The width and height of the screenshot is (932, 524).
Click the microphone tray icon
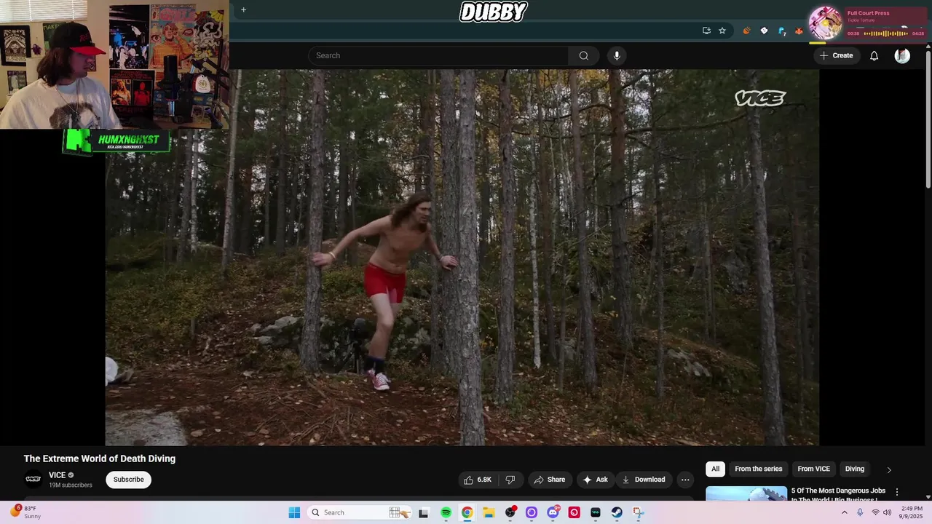tap(860, 512)
